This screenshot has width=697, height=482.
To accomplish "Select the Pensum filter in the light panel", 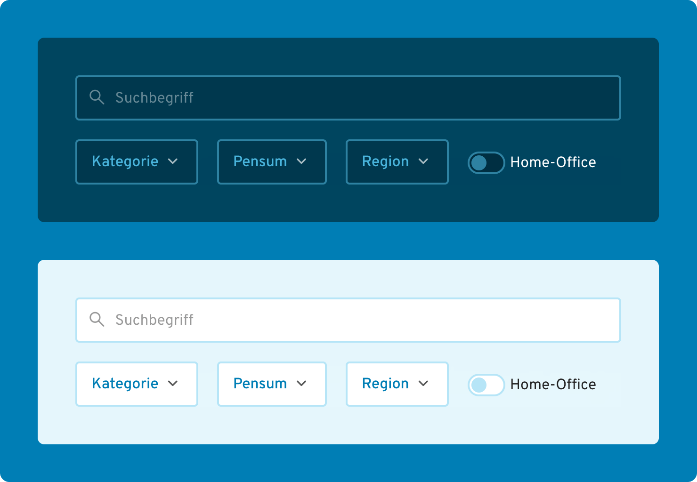I will pos(272,384).
